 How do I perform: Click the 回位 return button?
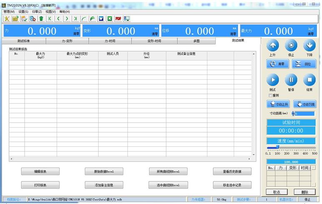[304, 64]
